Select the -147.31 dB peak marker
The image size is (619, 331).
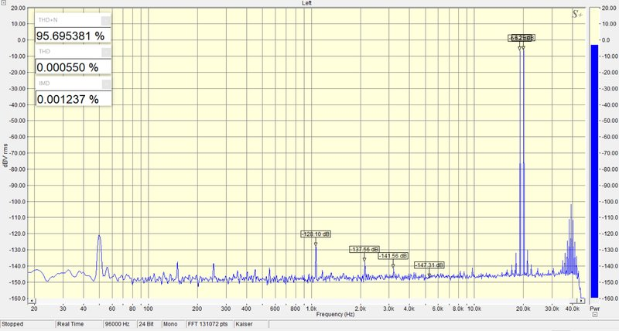[x=429, y=265]
